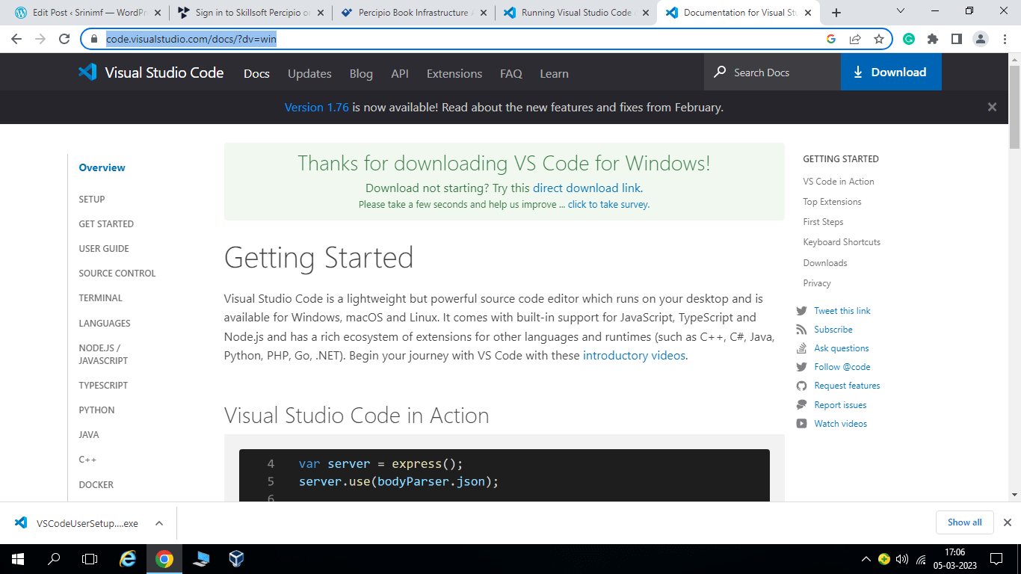Click the Request features GitHub icon
Viewport: 1021px width, 574px height.
point(801,386)
